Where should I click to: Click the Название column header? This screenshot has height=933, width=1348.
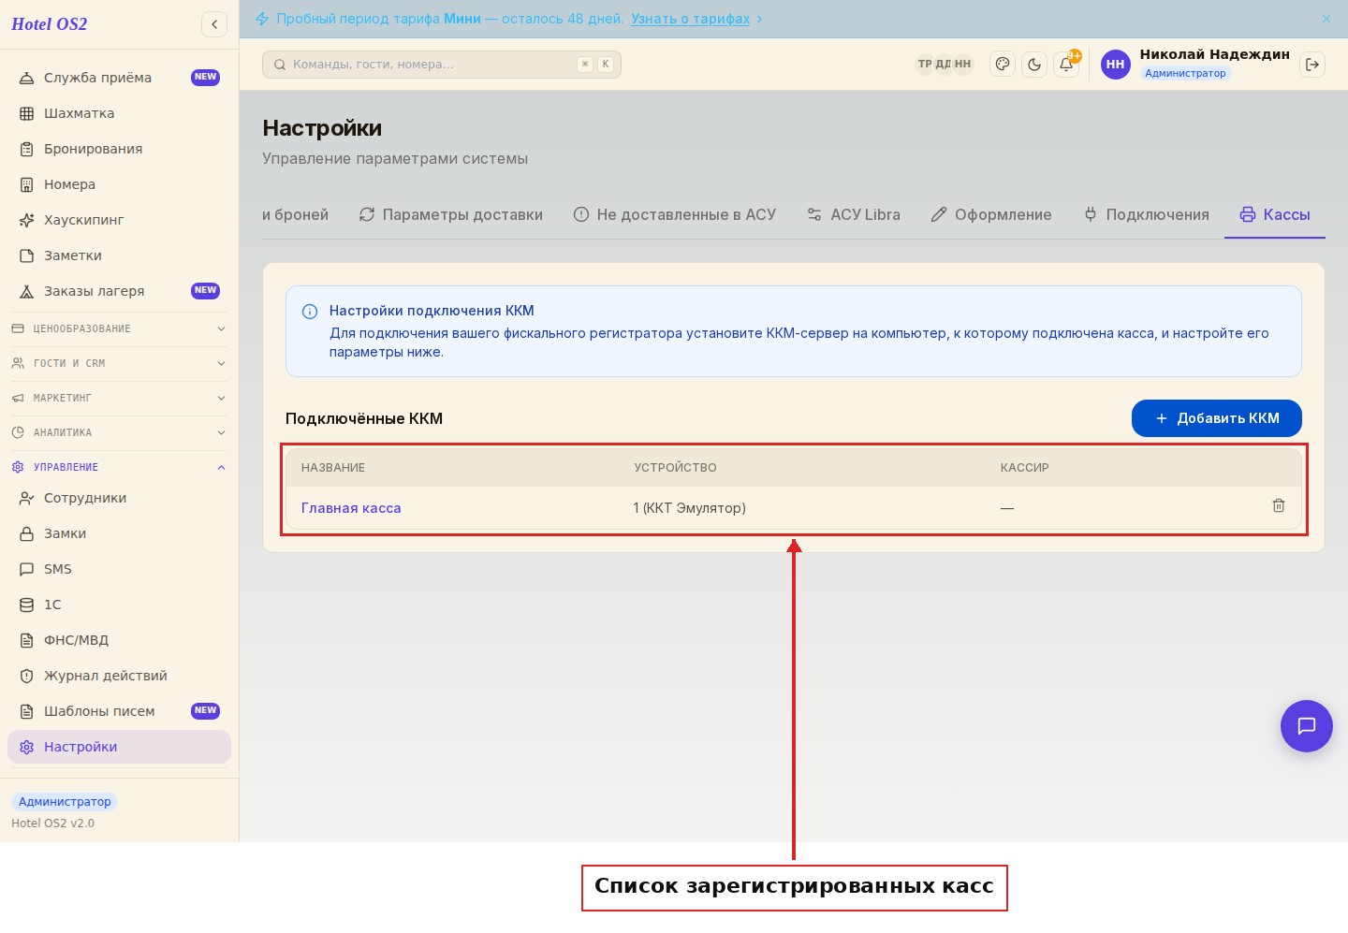[x=333, y=468]
